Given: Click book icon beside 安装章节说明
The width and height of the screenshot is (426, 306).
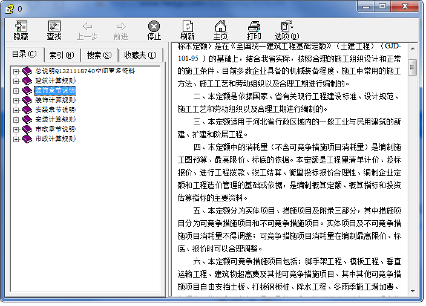Looking at the screenshot, I should coord(27,109).
